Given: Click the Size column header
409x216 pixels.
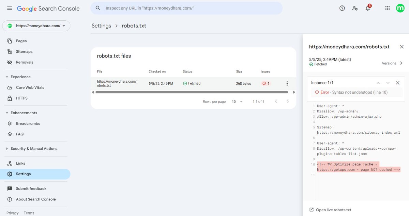Looking at the screenshot, I should point(239,72).
